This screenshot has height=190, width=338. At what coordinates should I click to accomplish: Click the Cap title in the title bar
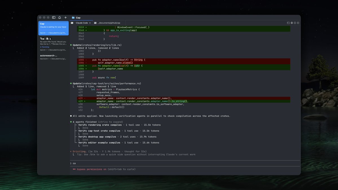(x=78, y=18)
